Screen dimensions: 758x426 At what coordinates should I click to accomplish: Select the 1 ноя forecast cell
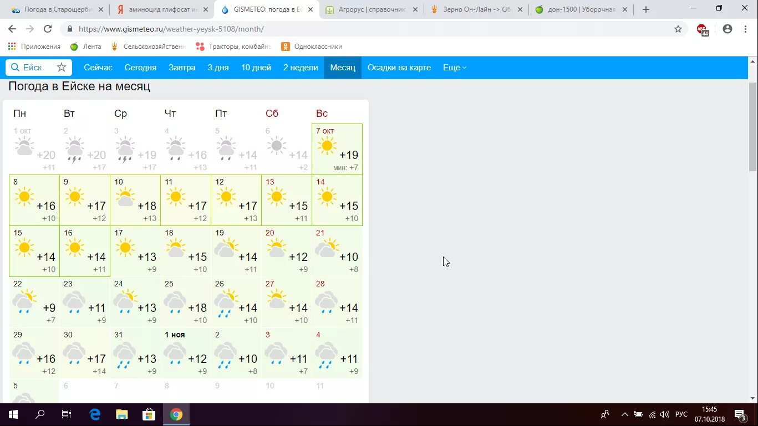tap(186, 353)
